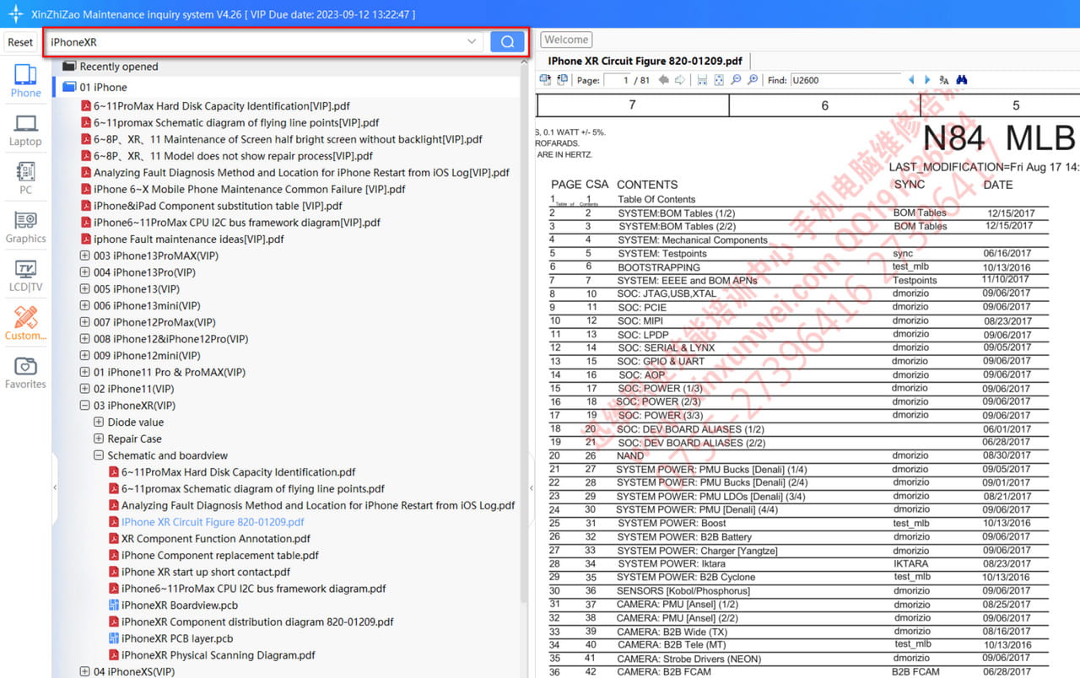Open the Laptop category in sidebar
The image size is (1080, 678).
25,131
